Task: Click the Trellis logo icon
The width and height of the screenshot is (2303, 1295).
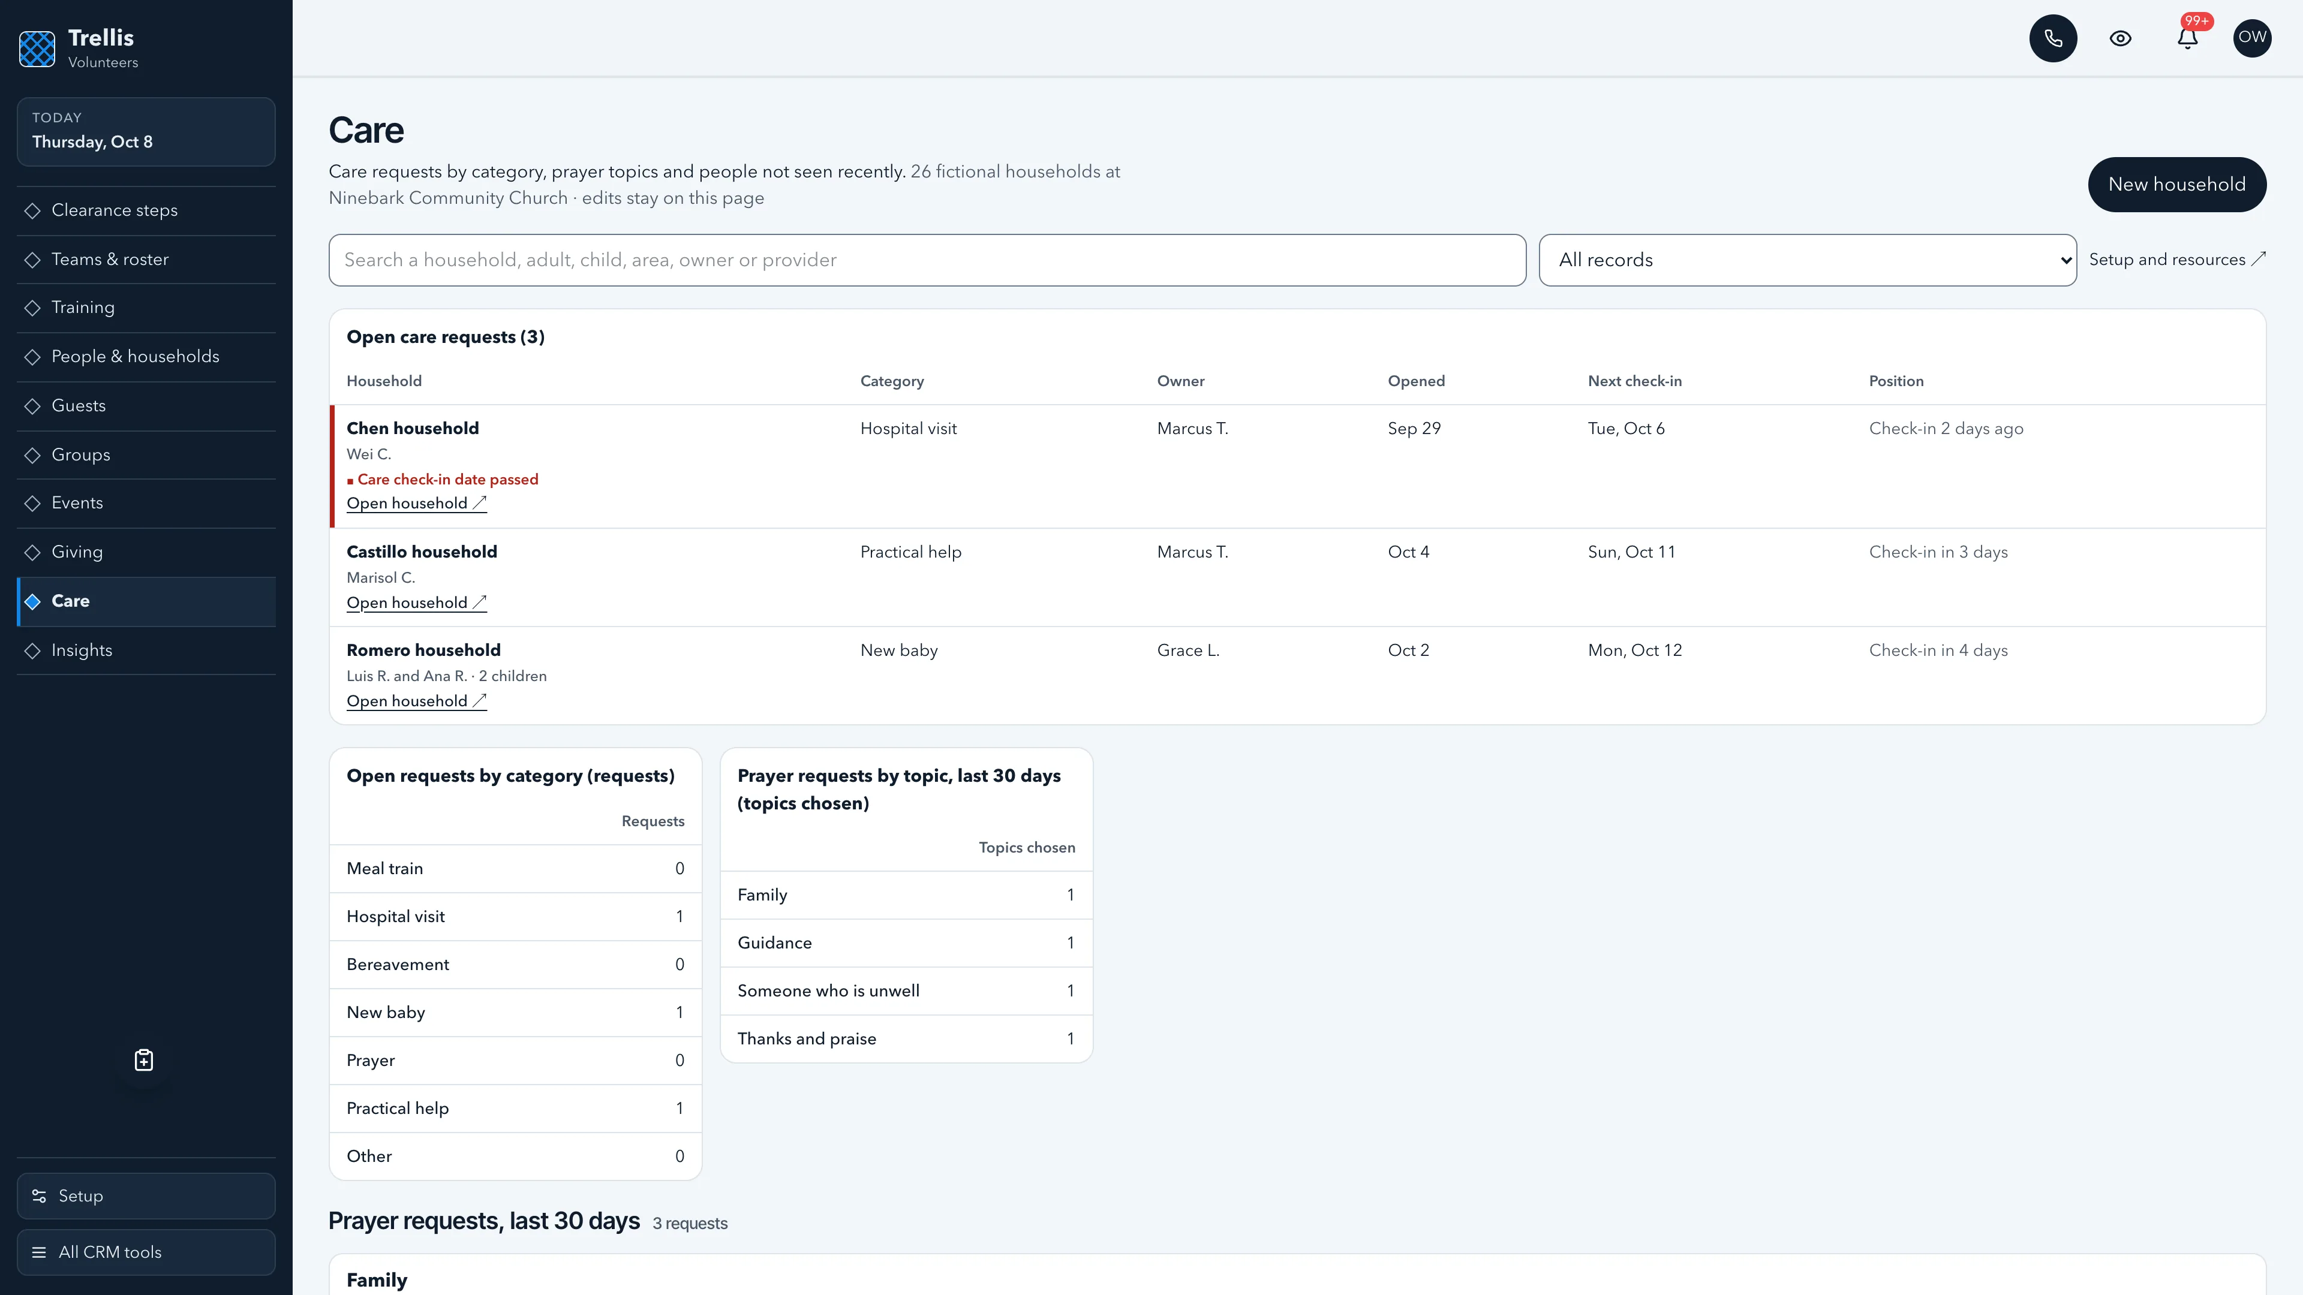Action: coord(38,48)
